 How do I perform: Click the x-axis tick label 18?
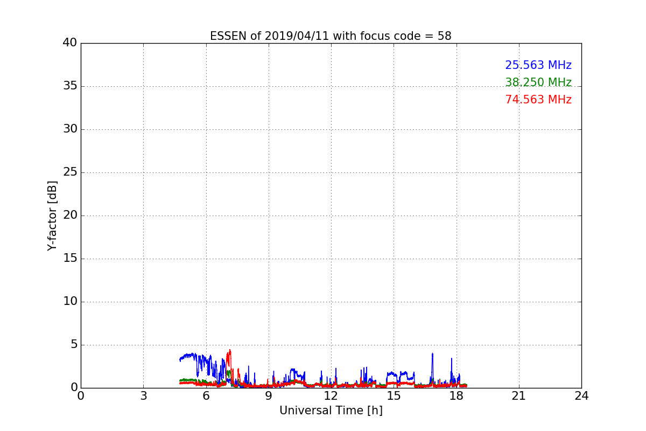tap(457, 396)
